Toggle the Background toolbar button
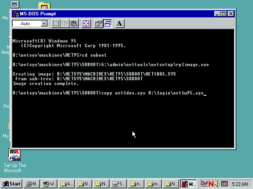Viewport: 253px width, 189px height. point(108,24)
